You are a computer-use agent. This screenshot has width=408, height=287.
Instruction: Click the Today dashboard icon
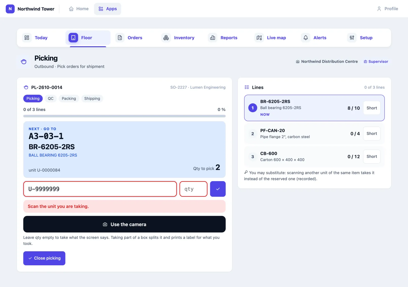[27, 38]
